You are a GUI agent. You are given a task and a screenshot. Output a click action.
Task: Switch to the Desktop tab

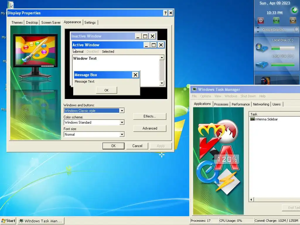32,23
